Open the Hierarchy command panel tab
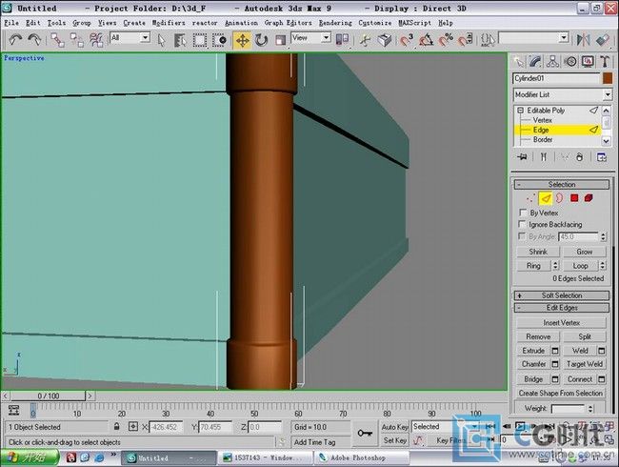Image resolution: width=619 pixels, height=467 pixels. coord(552,62)
